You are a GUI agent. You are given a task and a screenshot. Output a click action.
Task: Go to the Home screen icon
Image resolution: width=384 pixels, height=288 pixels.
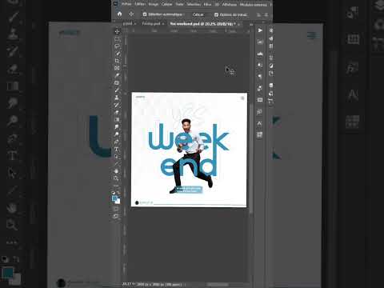[119, 14]
